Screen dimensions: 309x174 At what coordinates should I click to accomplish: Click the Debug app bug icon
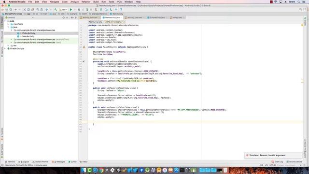(79, 10)
